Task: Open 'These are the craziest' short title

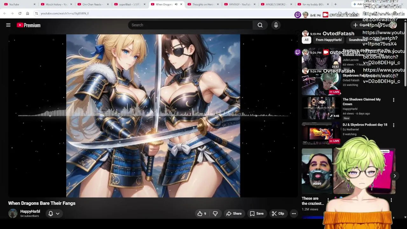Action: point(313,201)
